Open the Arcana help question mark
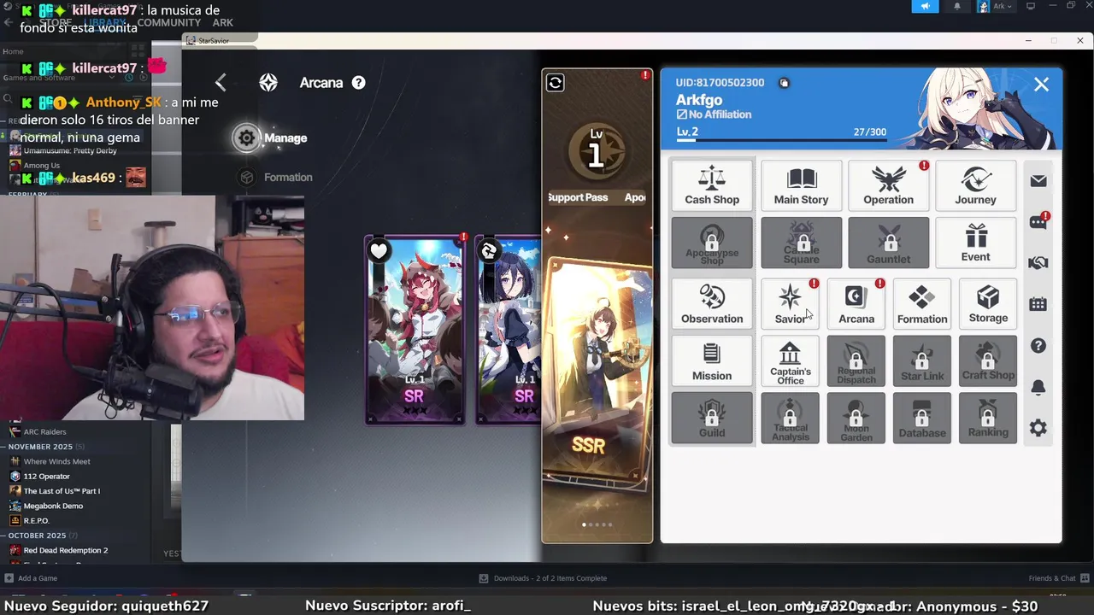The image size is (1094, 615). tap(359, 82)
